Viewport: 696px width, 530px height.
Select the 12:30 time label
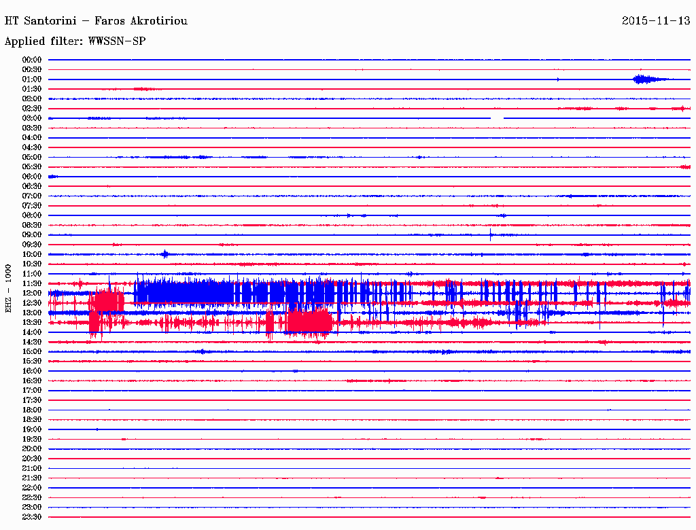pos(31,303)
